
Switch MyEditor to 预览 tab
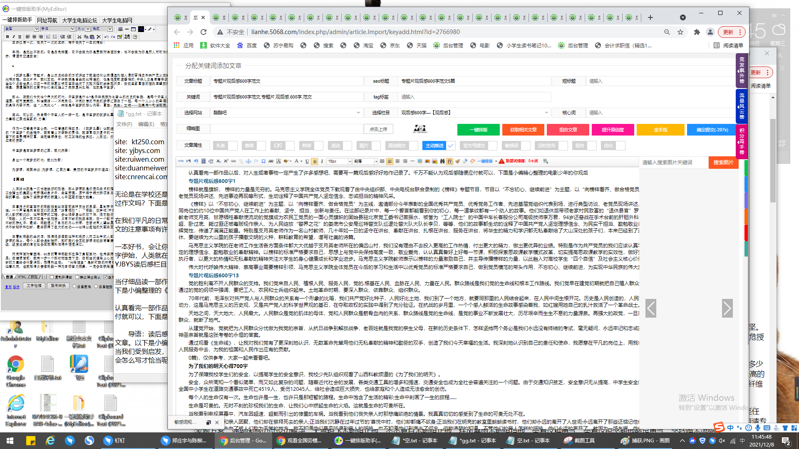34,277
